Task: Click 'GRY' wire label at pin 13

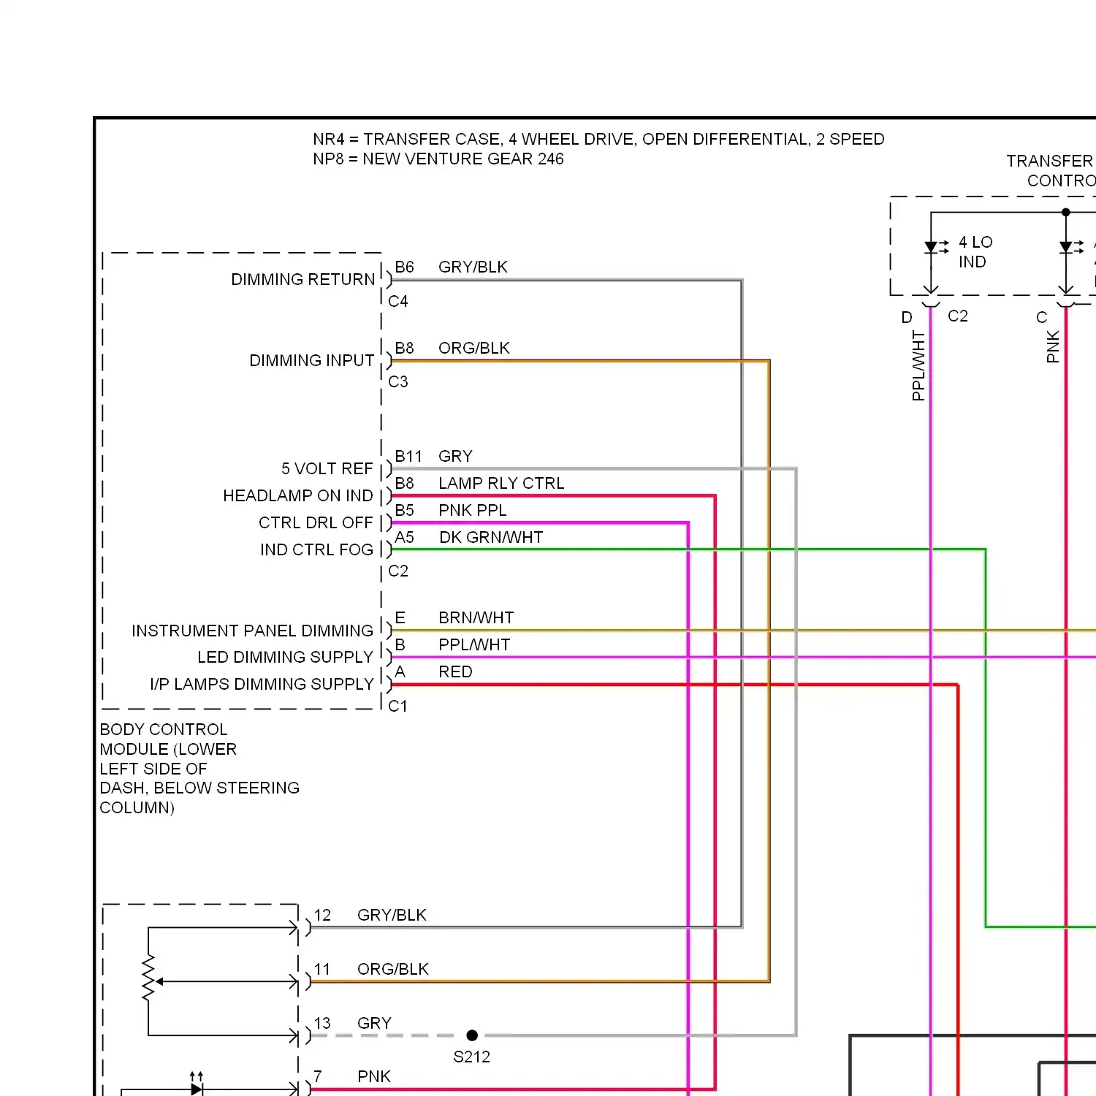Action: pos(374,1023)
